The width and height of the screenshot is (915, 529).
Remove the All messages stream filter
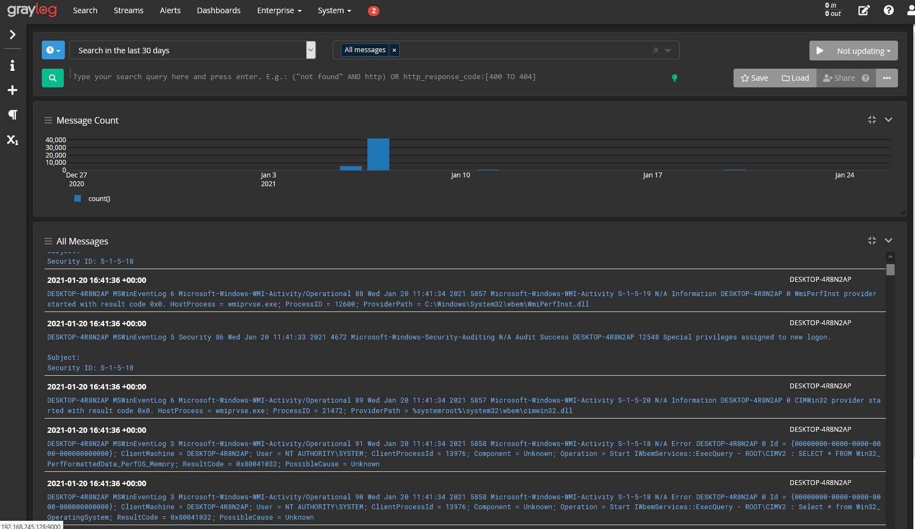tap(394, 50)
